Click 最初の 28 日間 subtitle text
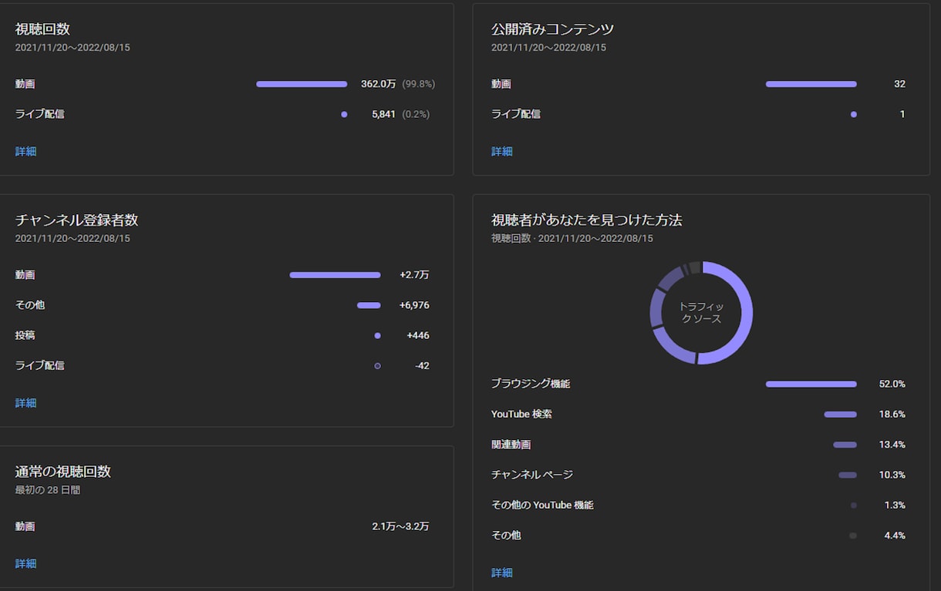941x591 pixels. coord(48,490)
